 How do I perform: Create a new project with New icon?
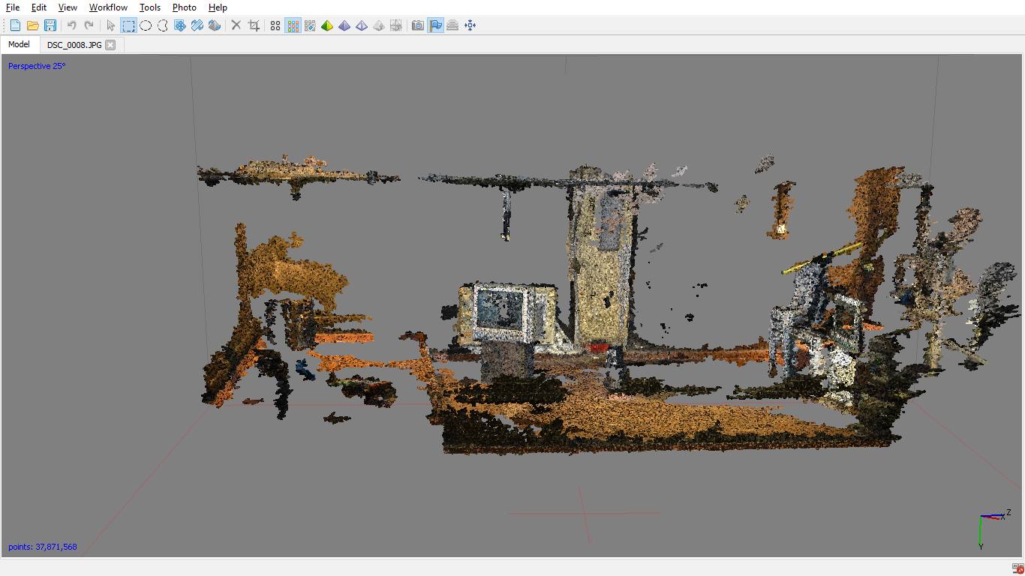[x=15, y=25]
